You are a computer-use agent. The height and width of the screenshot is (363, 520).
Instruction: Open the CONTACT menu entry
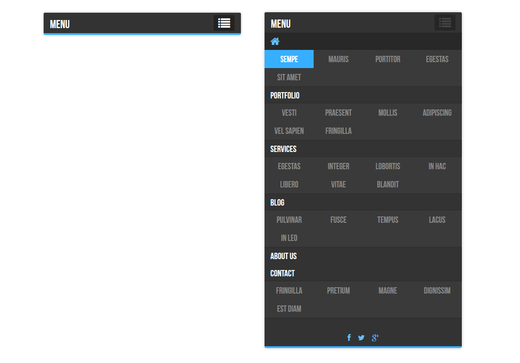[x=282, y=273]
